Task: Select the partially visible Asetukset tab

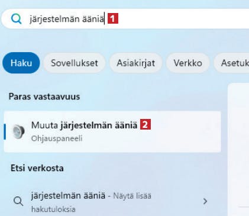Action: [x=232, y=63]
